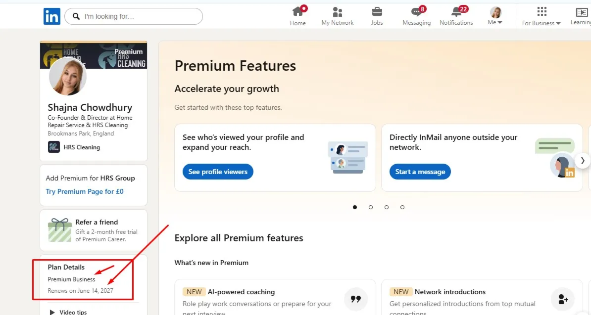
Task: Open Try Premium Page for £0 link
Action: tap(85, 191)
